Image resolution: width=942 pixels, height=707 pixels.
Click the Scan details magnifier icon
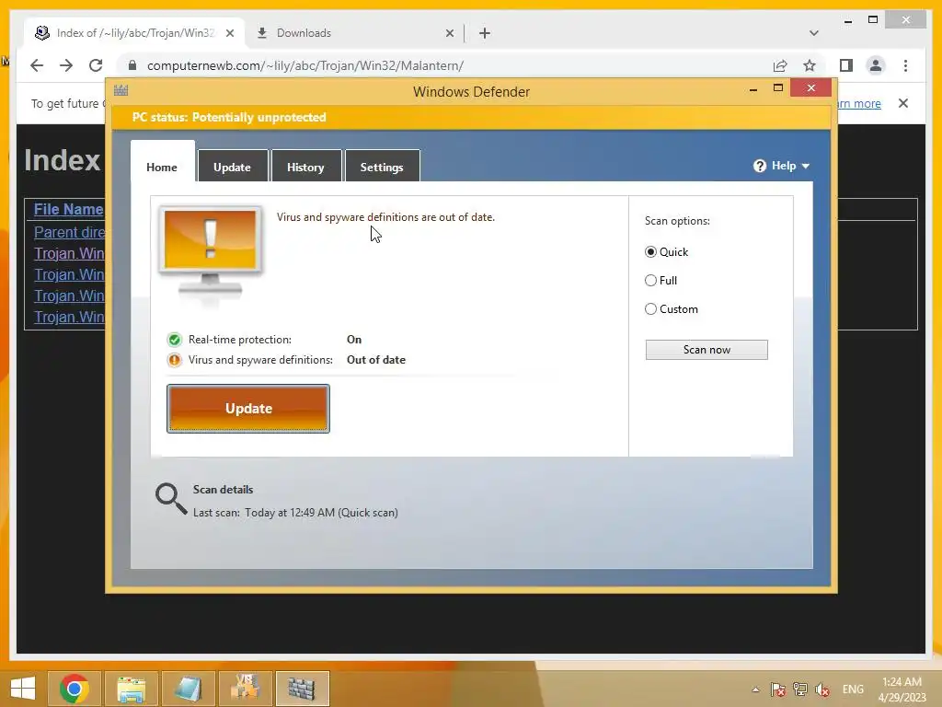[171, 499]
